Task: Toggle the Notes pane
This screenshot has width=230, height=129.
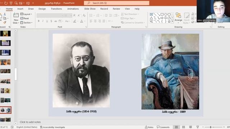Action: 149,127
